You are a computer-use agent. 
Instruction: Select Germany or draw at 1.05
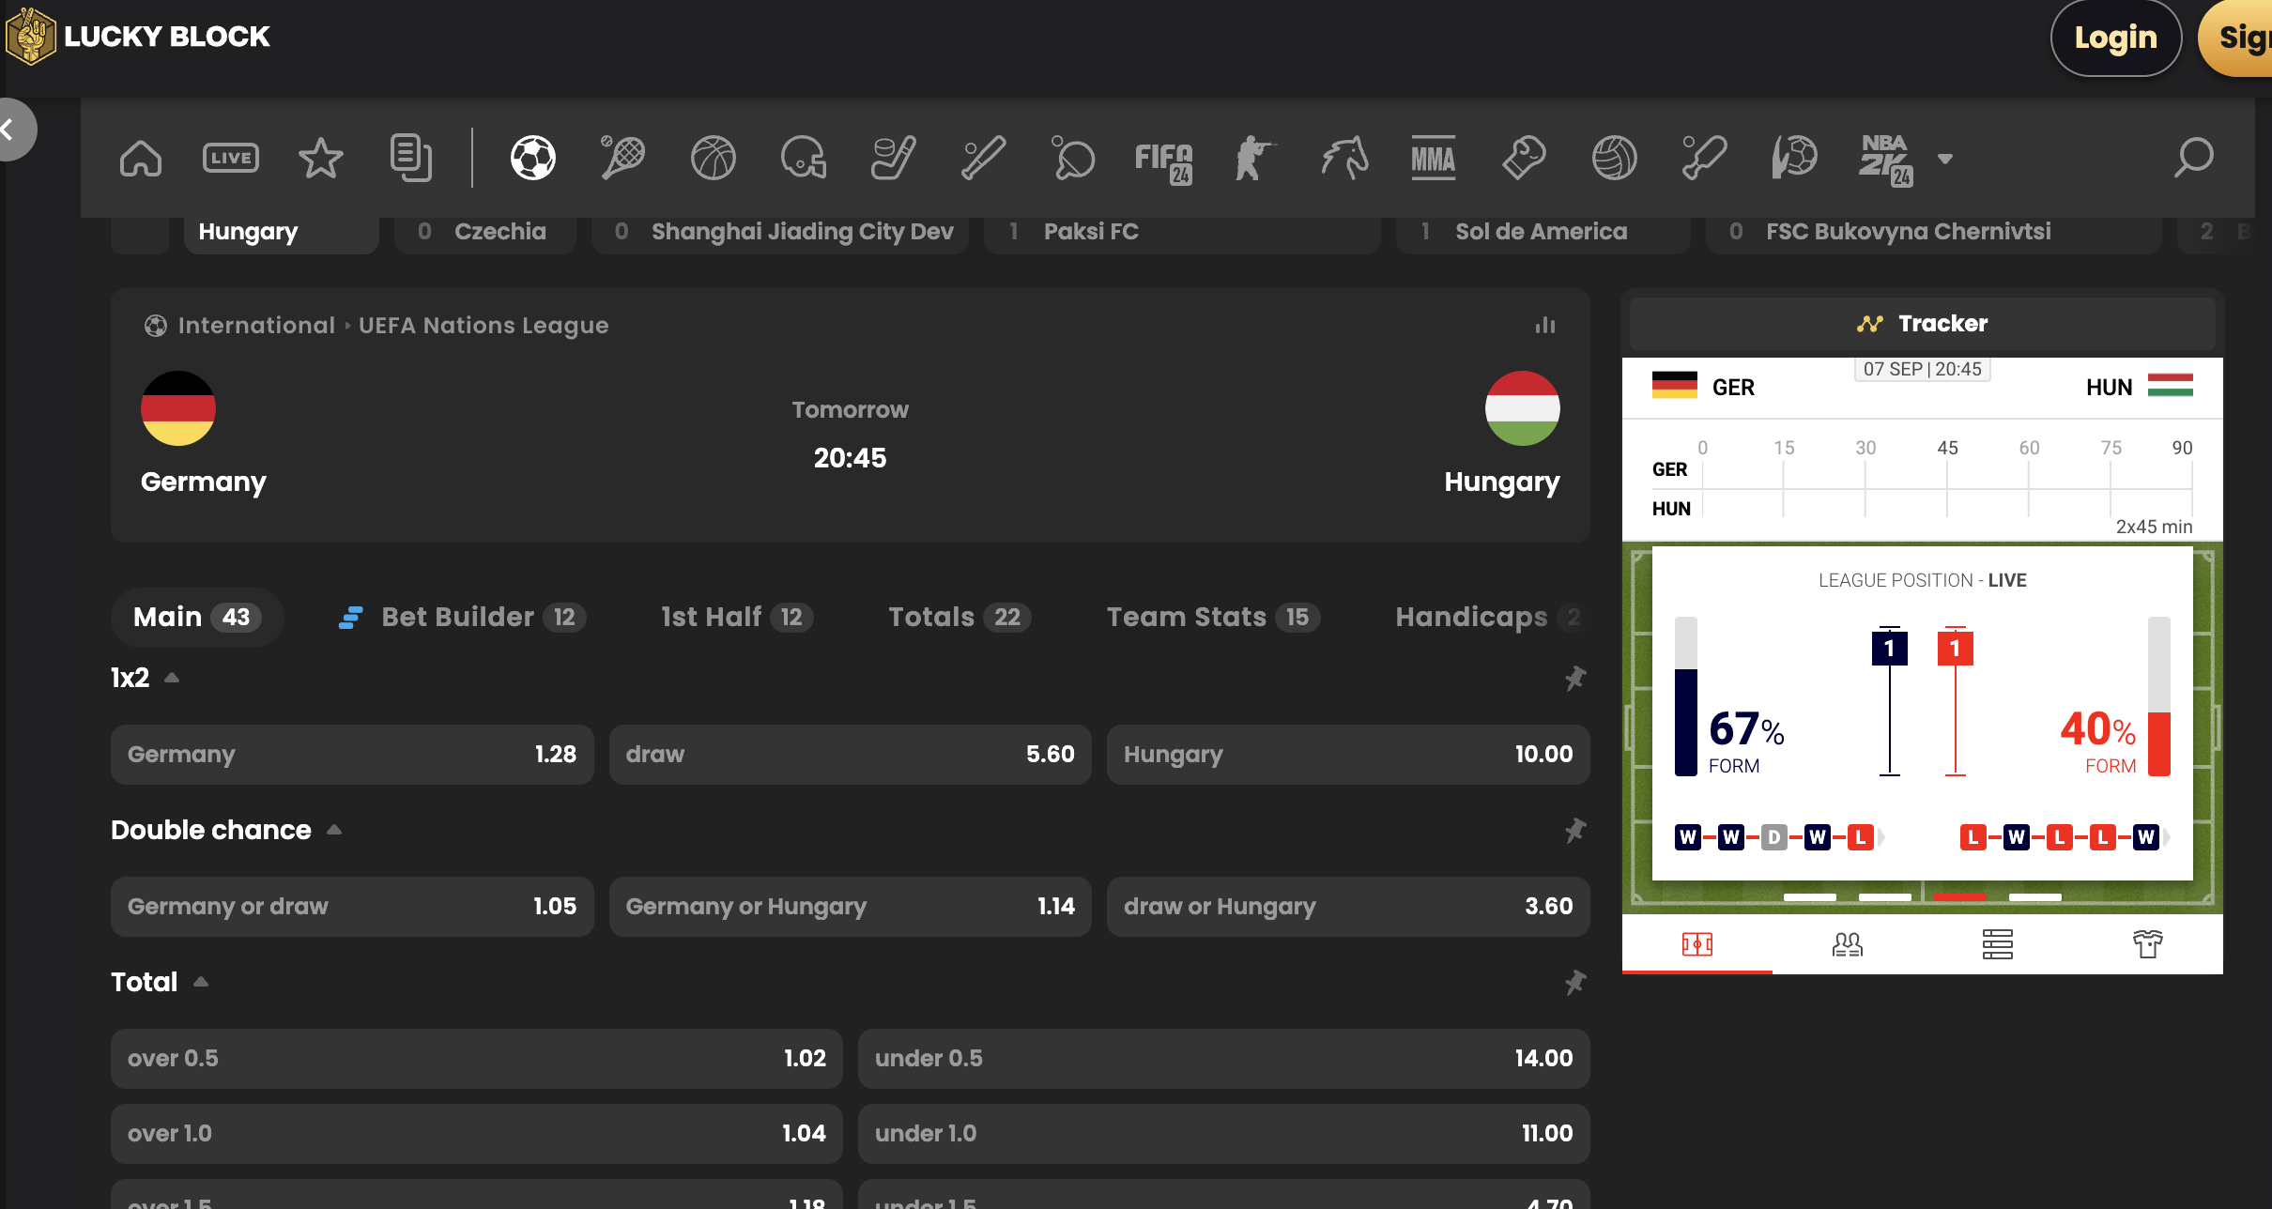pyautogui.click(x=352, y=906)
